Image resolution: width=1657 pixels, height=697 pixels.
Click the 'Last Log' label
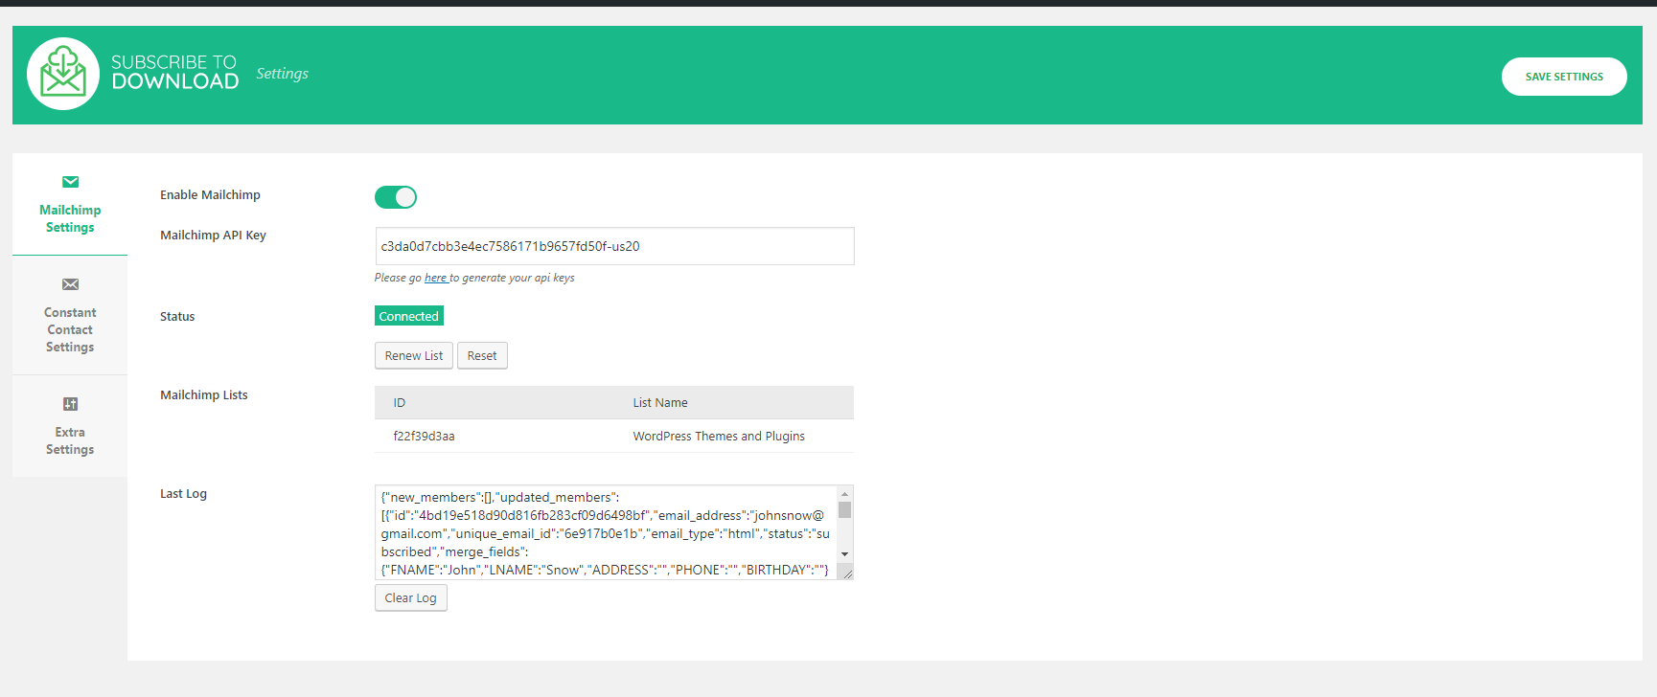[183, 494]
